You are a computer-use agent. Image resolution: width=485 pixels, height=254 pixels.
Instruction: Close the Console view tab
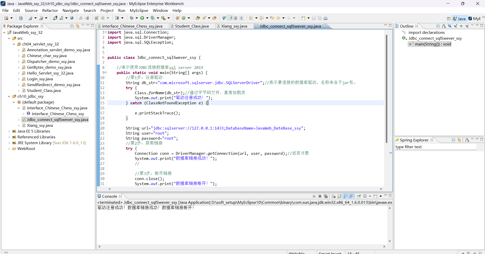coord(120,196)
